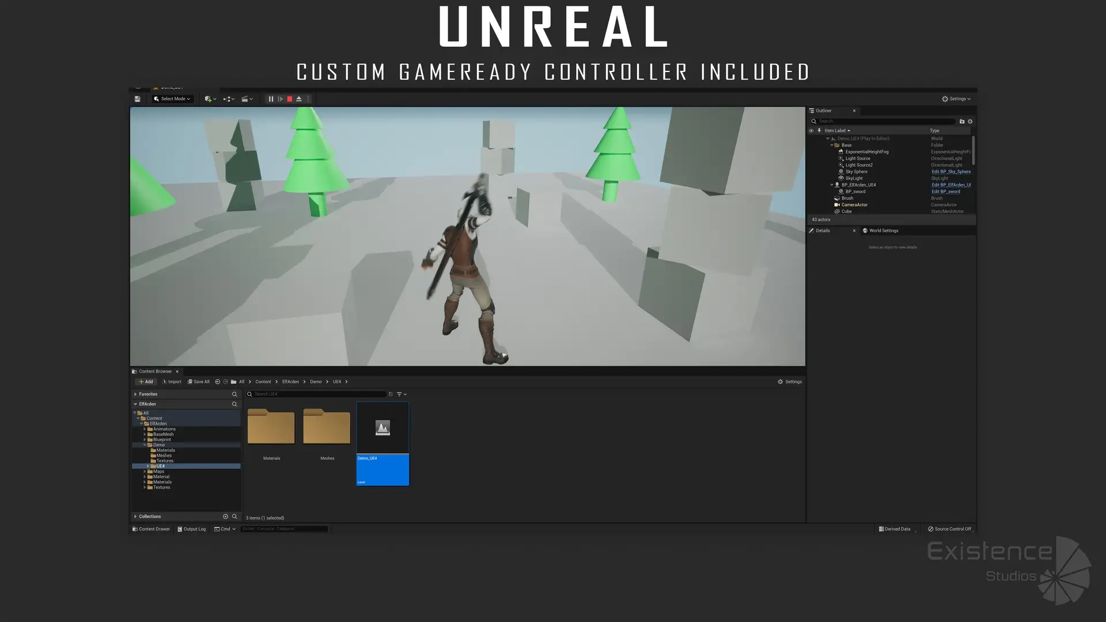Click the Outliner create folder icon
This screenshot has width=1106, height=622.
[x=961, y=122]
